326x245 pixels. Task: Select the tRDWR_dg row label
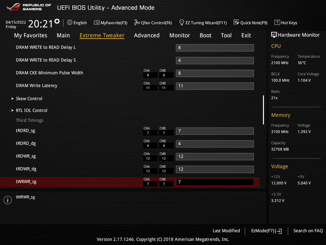tap(26, 169)
